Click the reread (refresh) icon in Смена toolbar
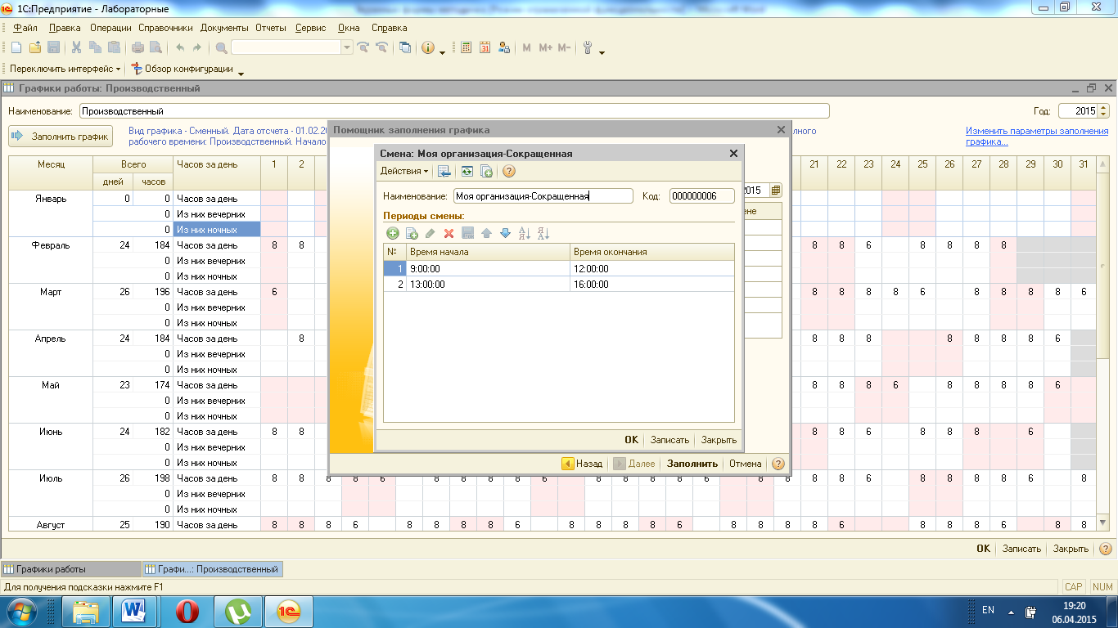The height and width of the screenshot is (628, 1118). 467,171
